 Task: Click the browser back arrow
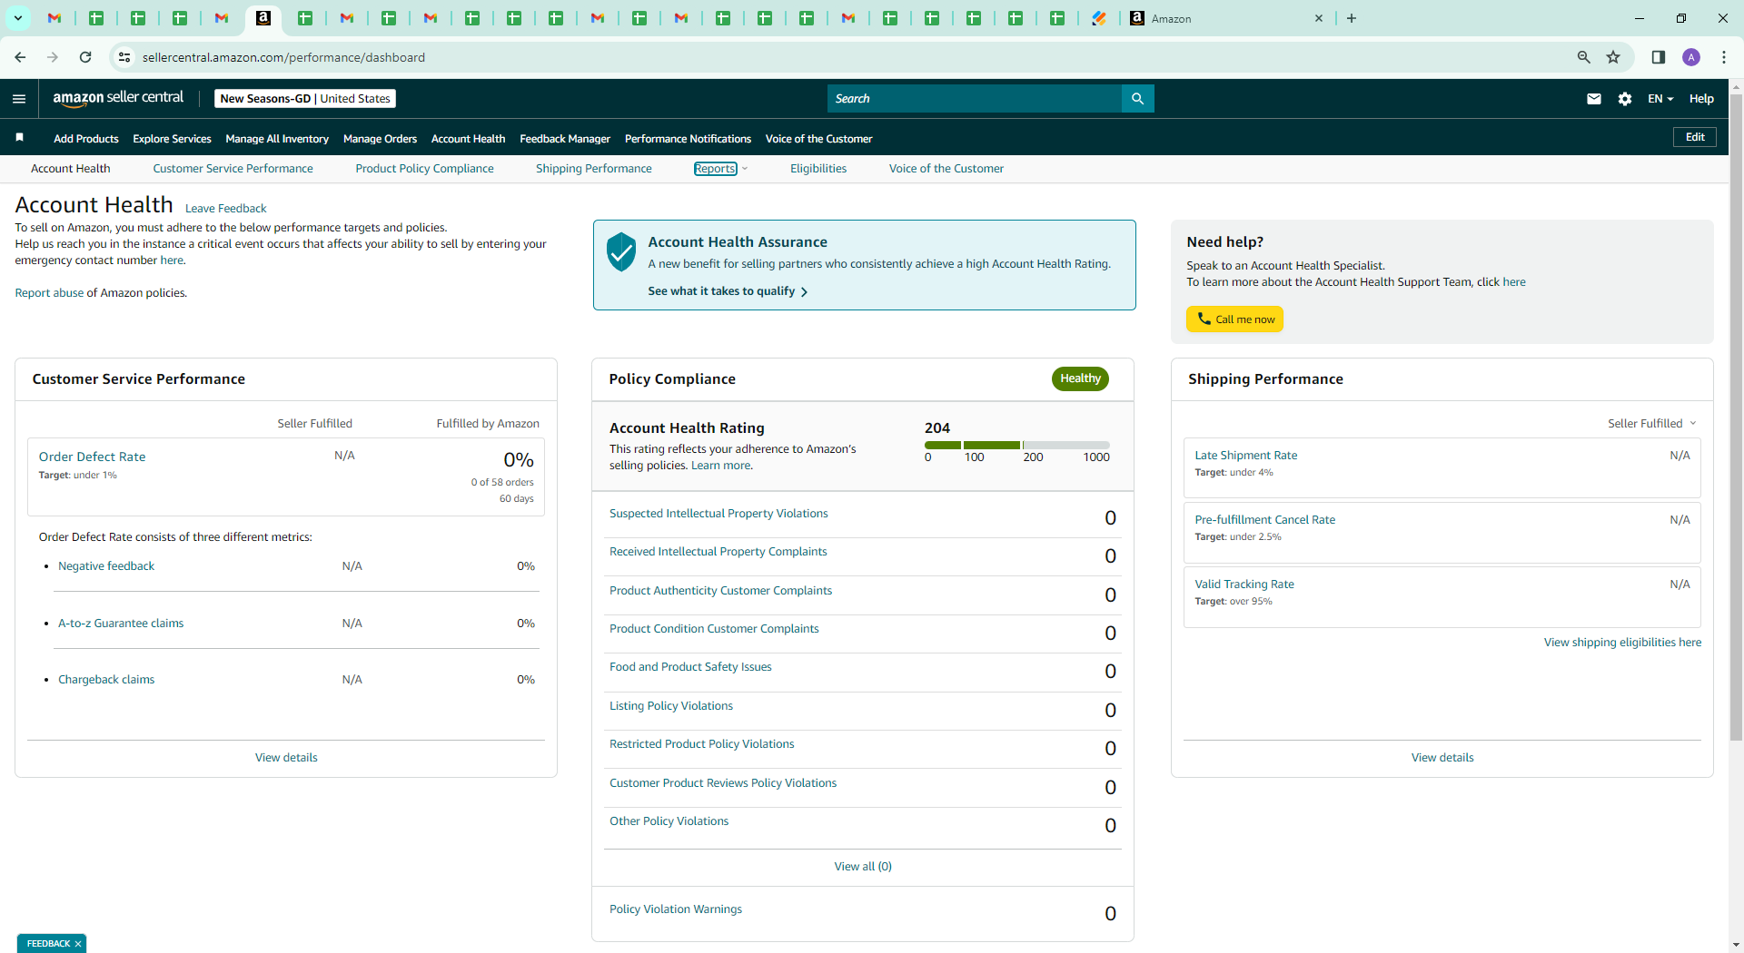[20, 57]
